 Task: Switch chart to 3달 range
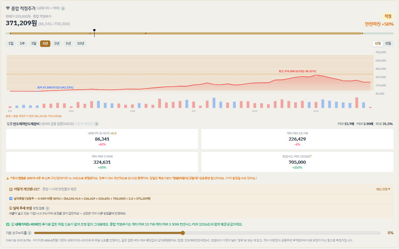[33, 44]
